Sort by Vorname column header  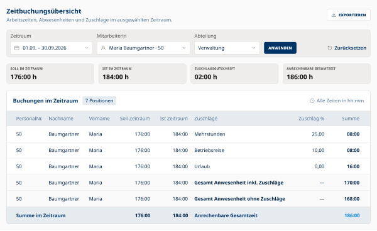[99, 119]
